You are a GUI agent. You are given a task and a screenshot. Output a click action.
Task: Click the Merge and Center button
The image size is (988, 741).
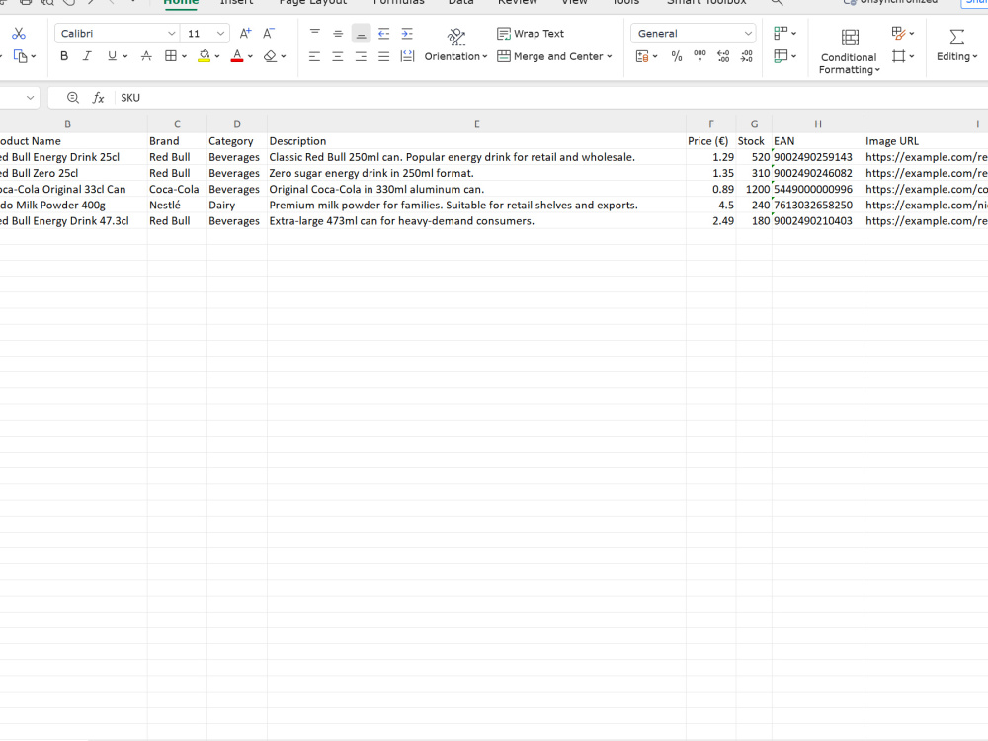tap(550, 56)
